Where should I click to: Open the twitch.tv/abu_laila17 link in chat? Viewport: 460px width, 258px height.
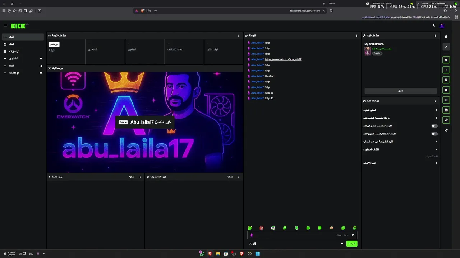click(283, 59)
